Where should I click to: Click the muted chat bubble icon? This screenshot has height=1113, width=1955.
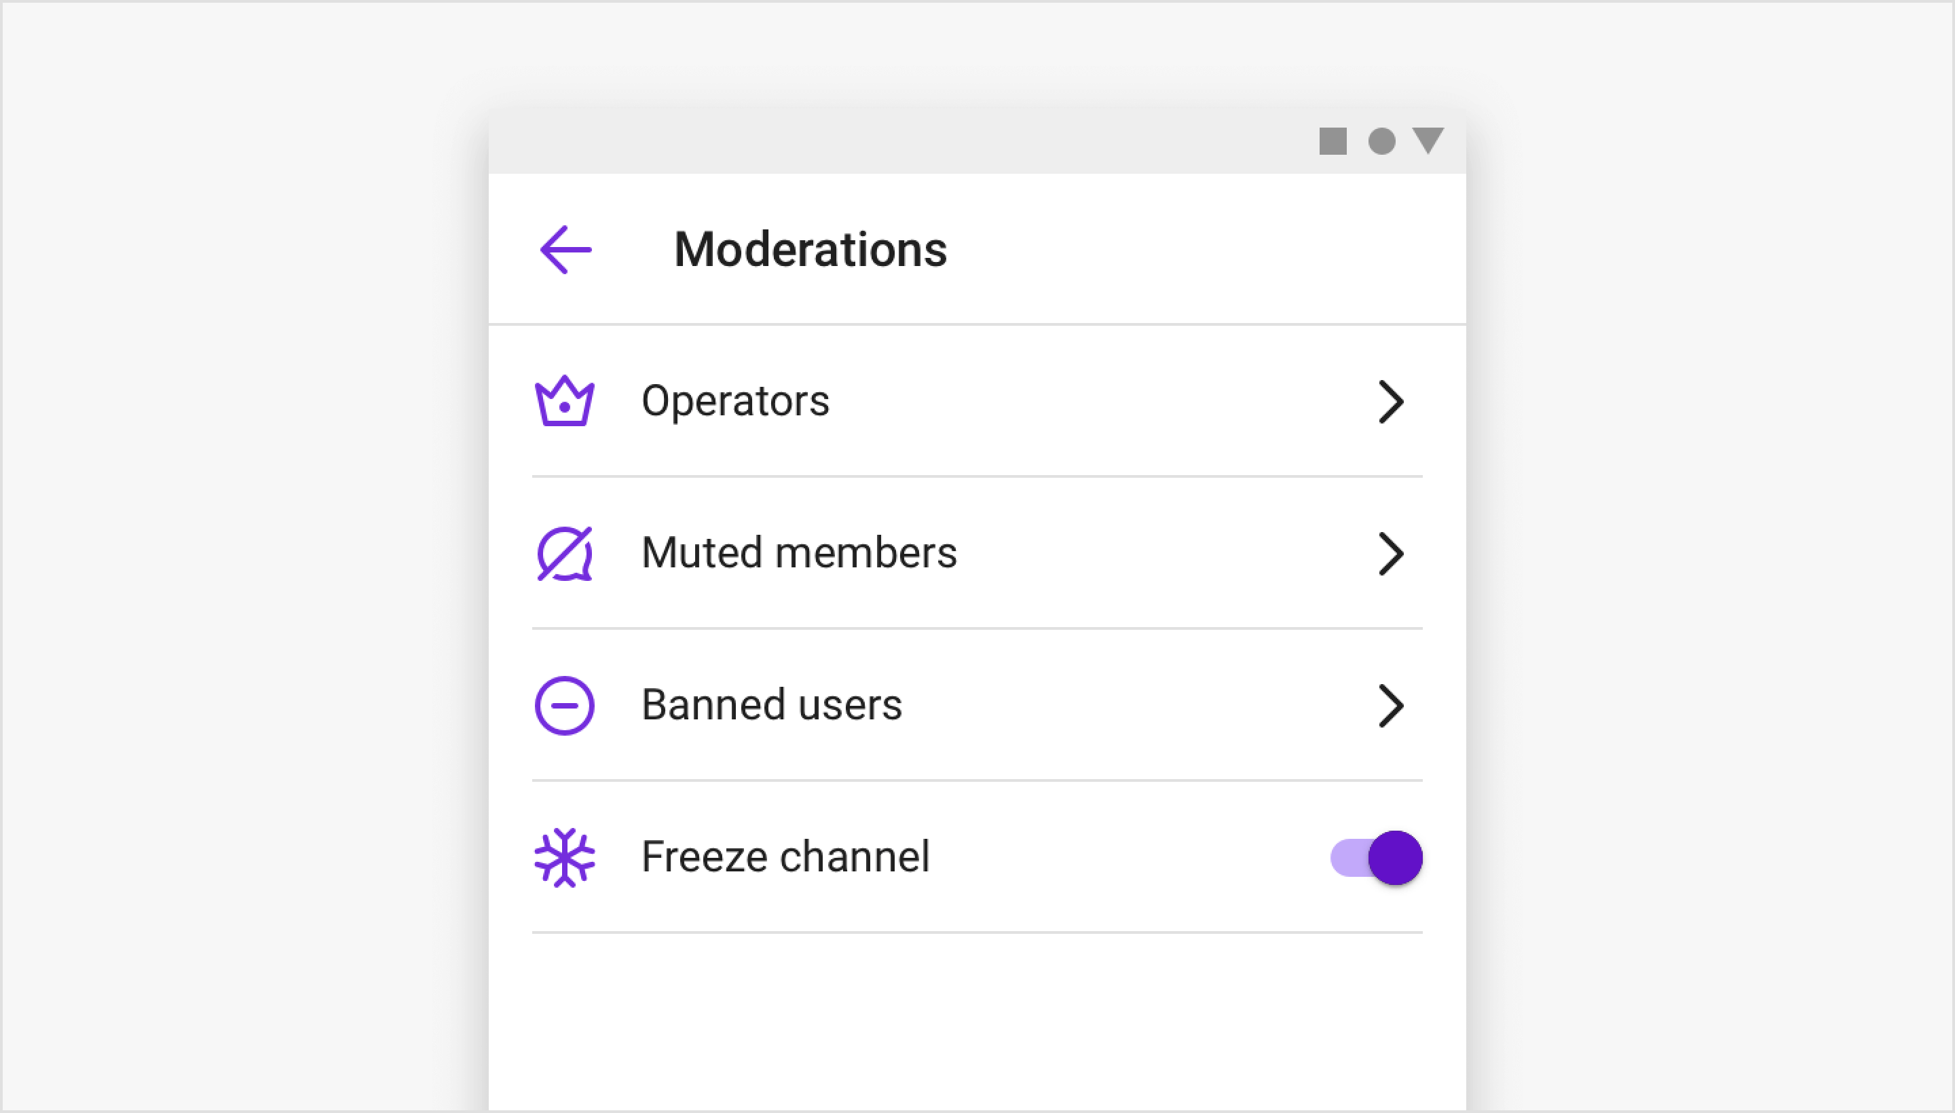564,553
